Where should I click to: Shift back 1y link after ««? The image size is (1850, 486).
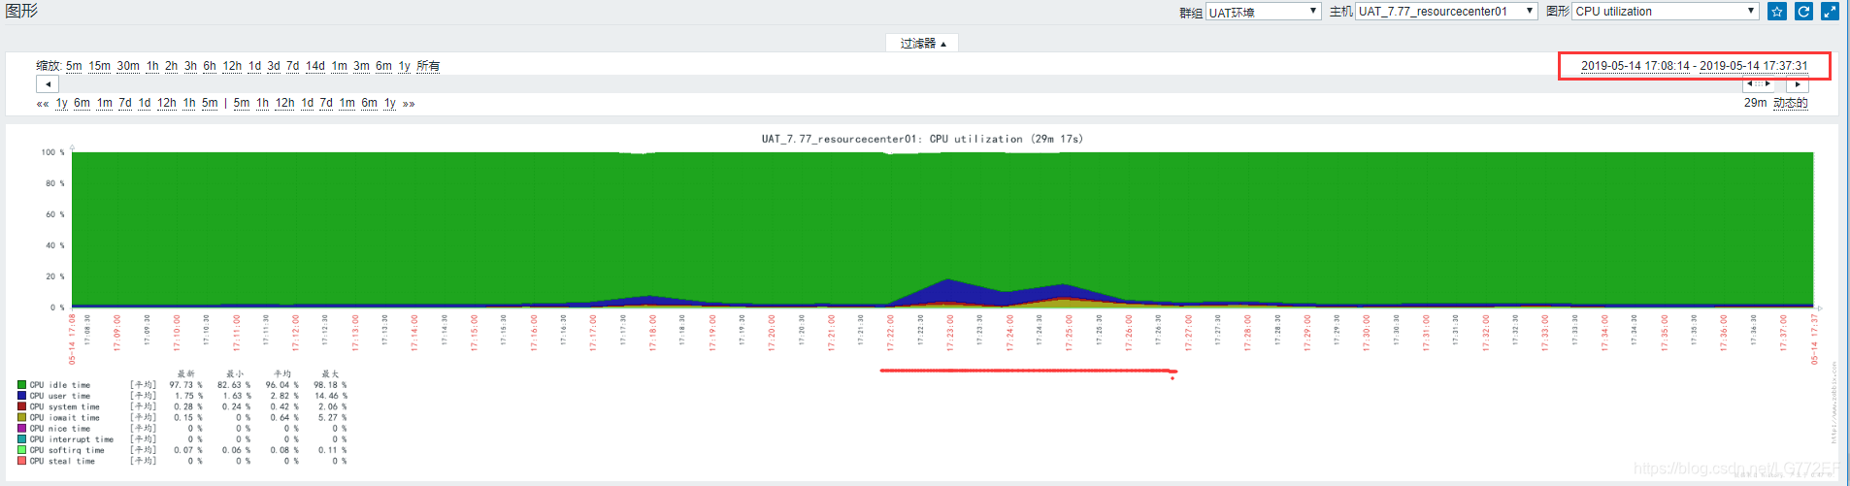[x=61, y=103]
